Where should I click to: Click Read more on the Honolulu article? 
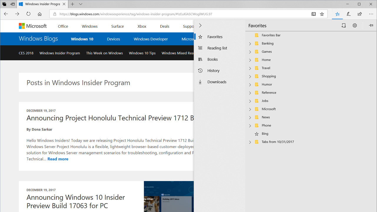point(58,159)
